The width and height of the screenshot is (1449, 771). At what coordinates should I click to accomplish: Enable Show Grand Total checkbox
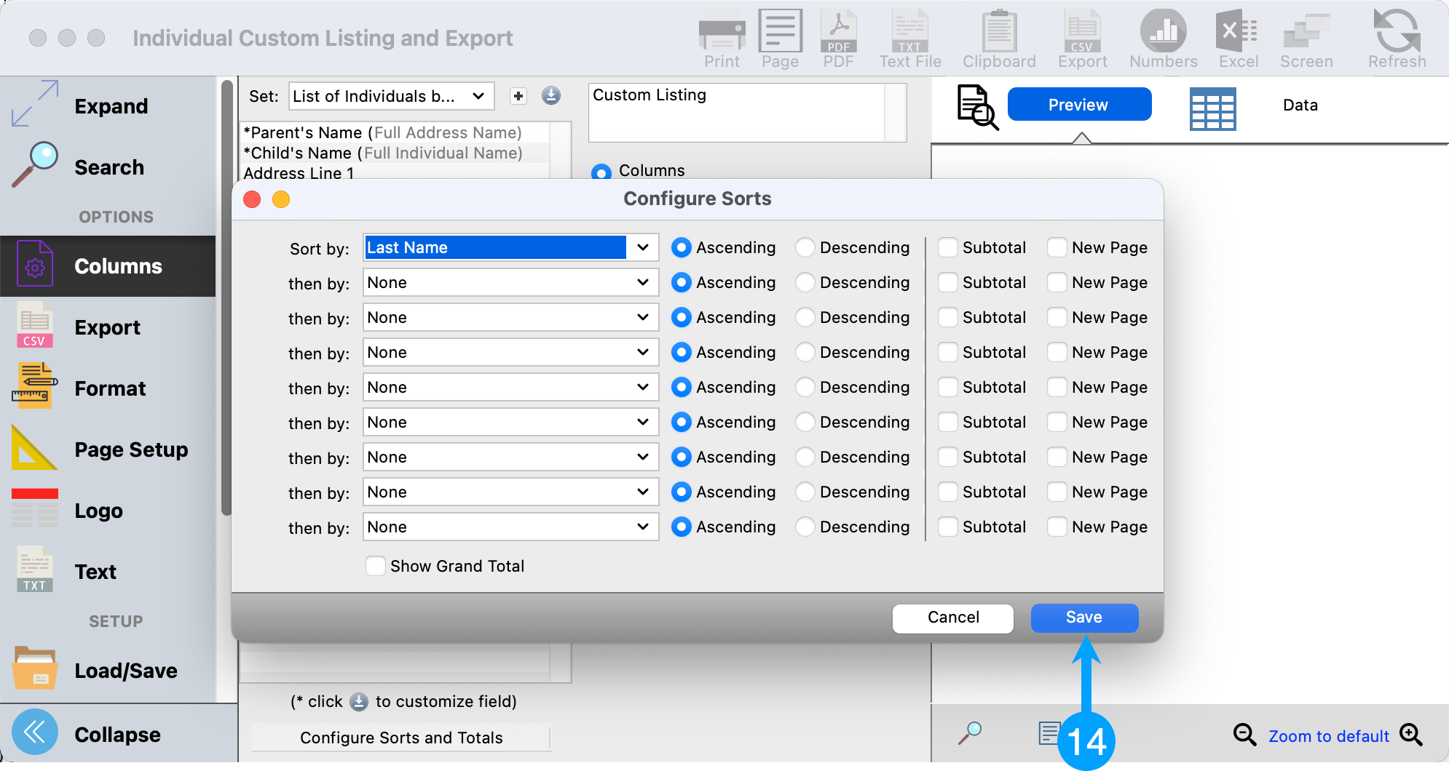pos(376,566)
